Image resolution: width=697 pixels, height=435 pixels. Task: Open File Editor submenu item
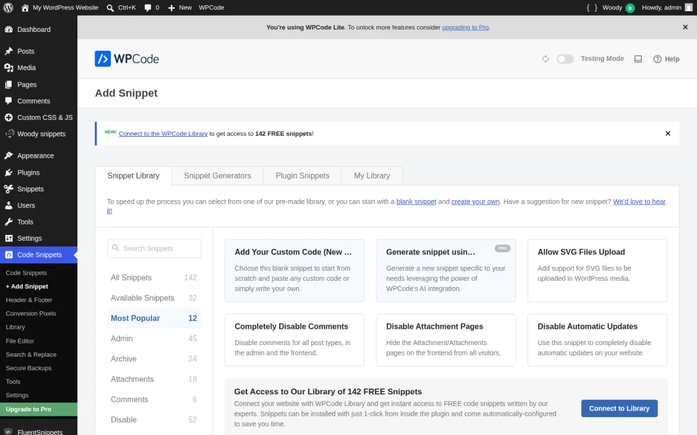click(20, 341)
